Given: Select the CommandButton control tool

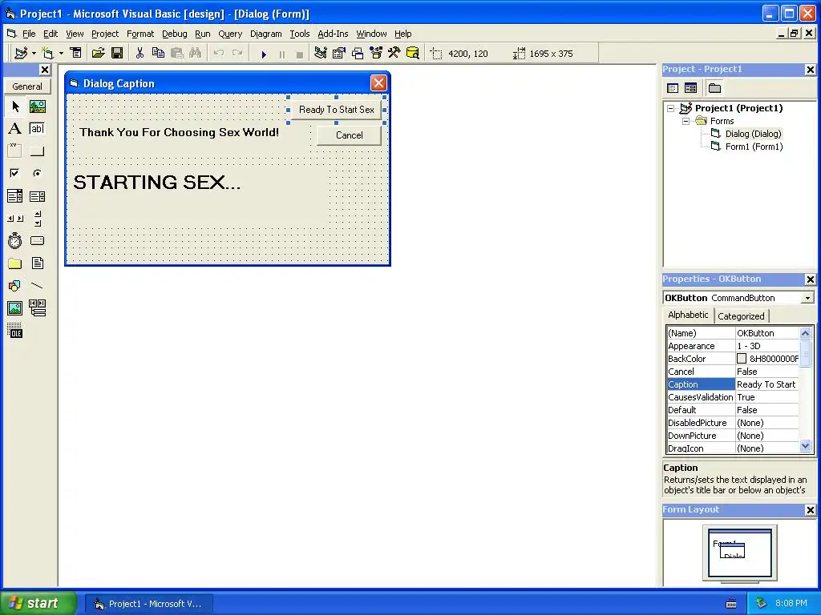Looking at the screenshot, I should (37, 151).
